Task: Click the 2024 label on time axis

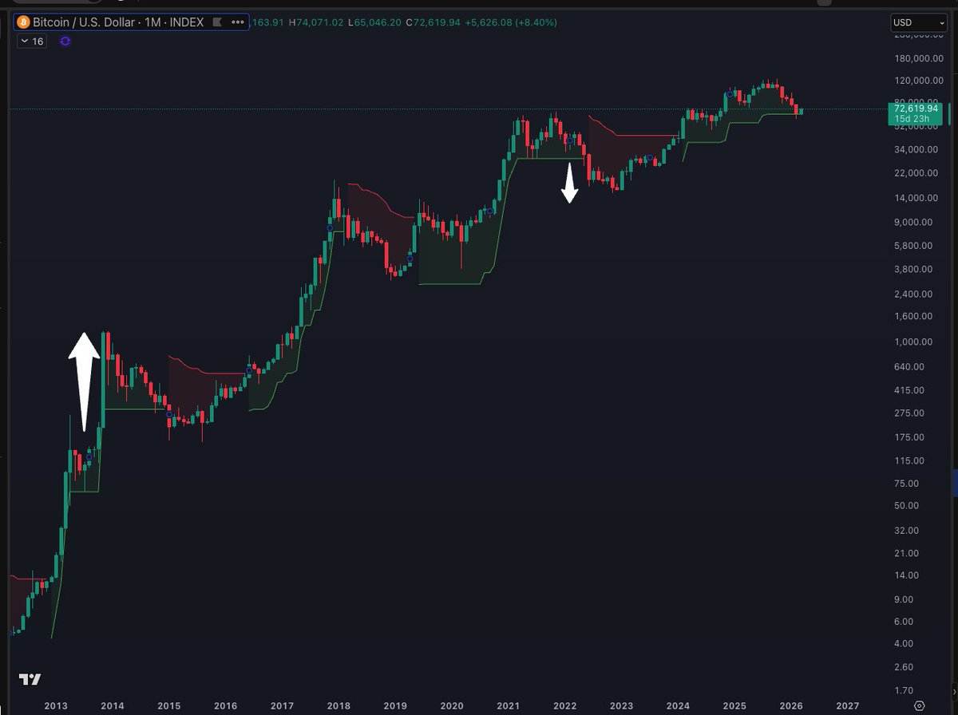Action: click(678, 706)
